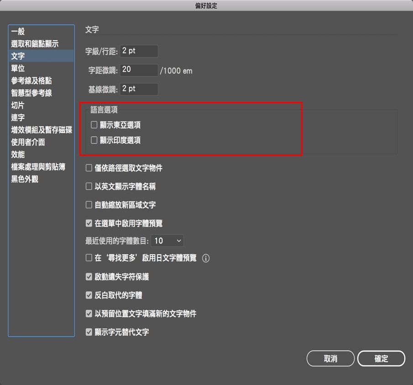This screenshot has width=413, height=385.
Task: Open 切片 preferences
Action: click(42, 105)
